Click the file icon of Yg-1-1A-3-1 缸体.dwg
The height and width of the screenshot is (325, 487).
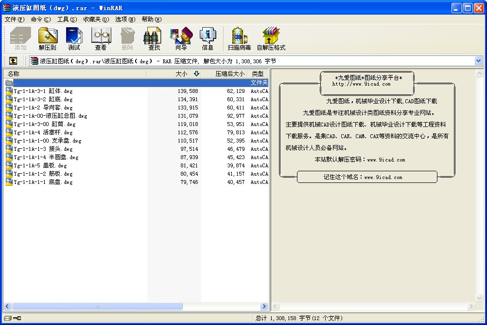point(9,91)
